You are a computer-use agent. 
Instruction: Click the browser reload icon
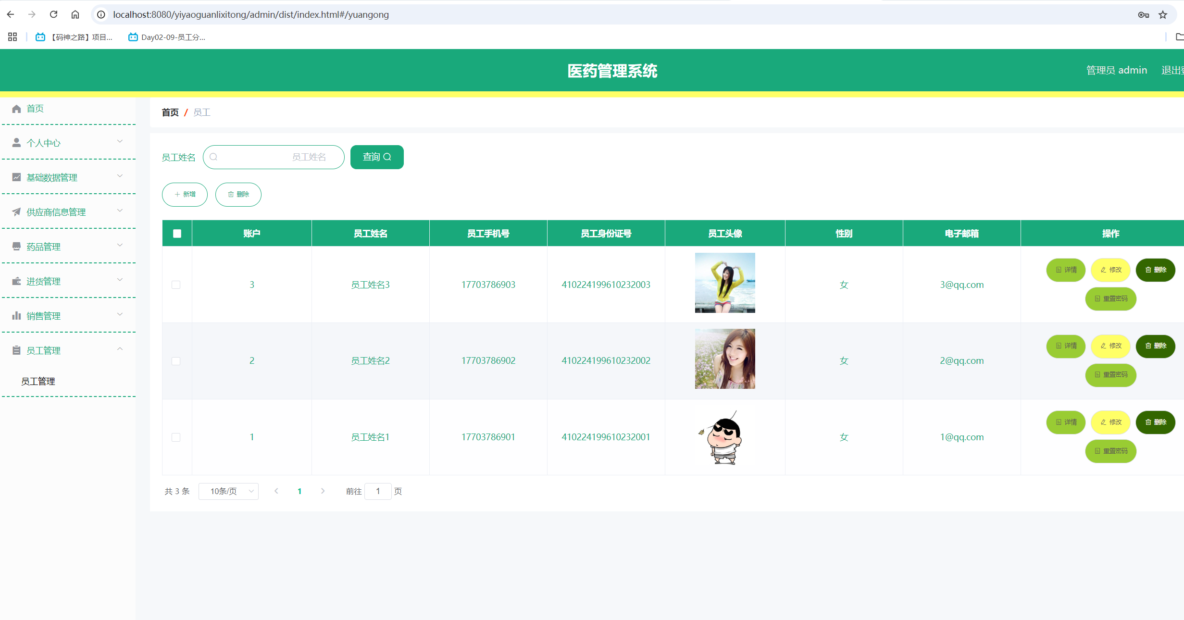pyautogui.click(x=53, y=14)
